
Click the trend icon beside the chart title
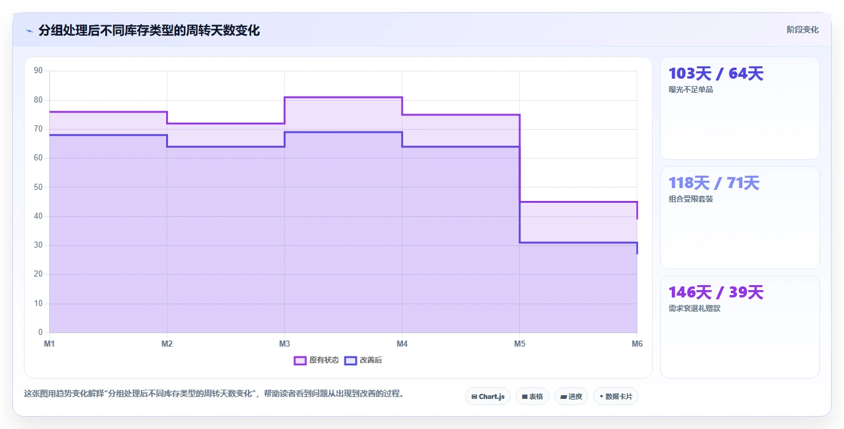click(x=29, y=31)
